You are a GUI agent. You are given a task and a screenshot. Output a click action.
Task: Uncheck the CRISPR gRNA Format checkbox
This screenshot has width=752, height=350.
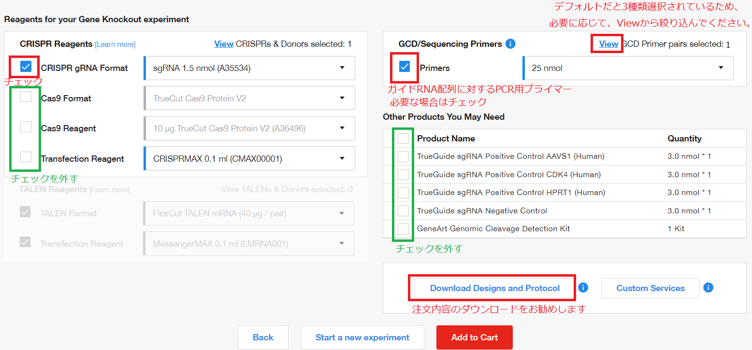tap(26, 67)
